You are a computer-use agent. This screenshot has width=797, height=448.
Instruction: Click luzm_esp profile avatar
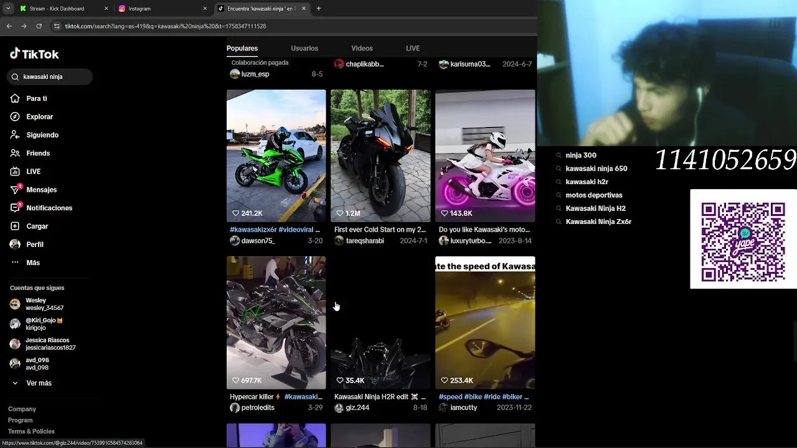coord(235,74)
